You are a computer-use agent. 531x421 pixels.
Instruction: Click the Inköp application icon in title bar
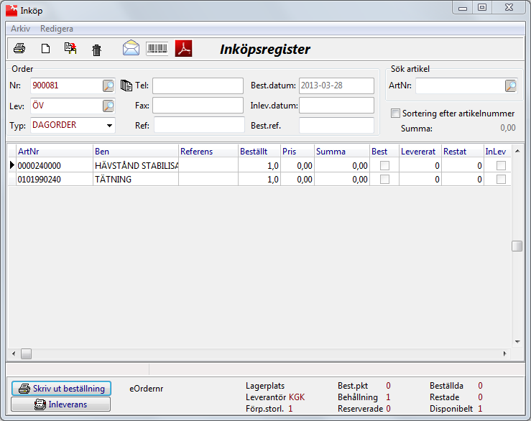click(11, 11)
